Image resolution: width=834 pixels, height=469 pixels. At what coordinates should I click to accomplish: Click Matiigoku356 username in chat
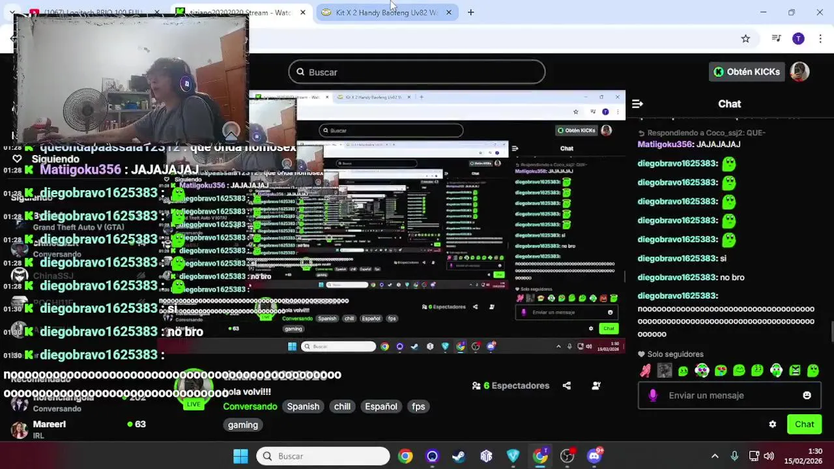point(665,145)
